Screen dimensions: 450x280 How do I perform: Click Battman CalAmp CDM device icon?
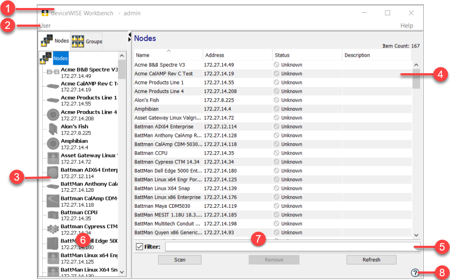53,201
